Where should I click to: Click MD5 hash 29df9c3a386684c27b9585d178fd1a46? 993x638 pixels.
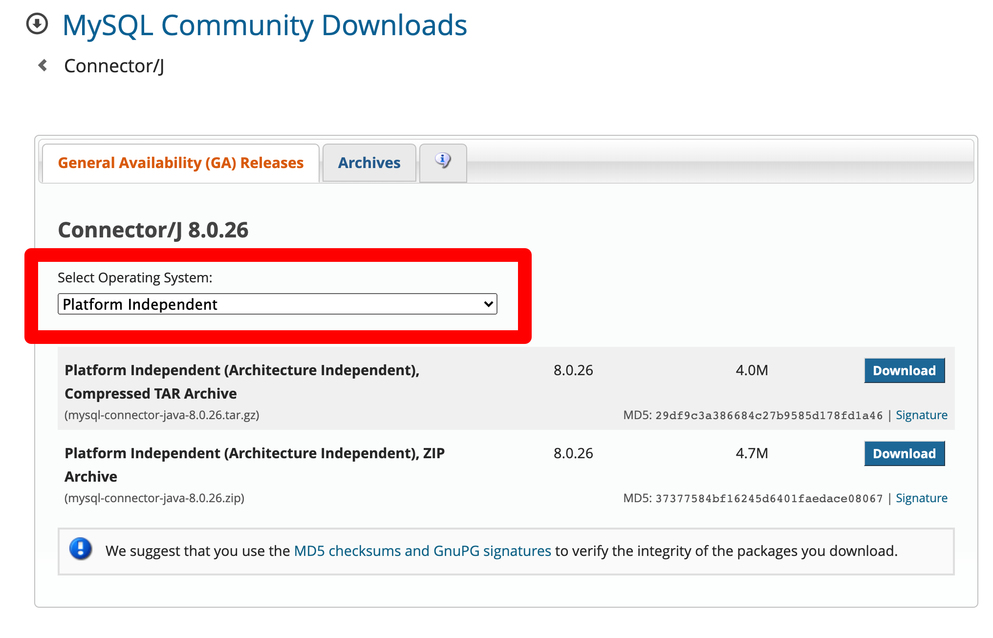(769, 416)
